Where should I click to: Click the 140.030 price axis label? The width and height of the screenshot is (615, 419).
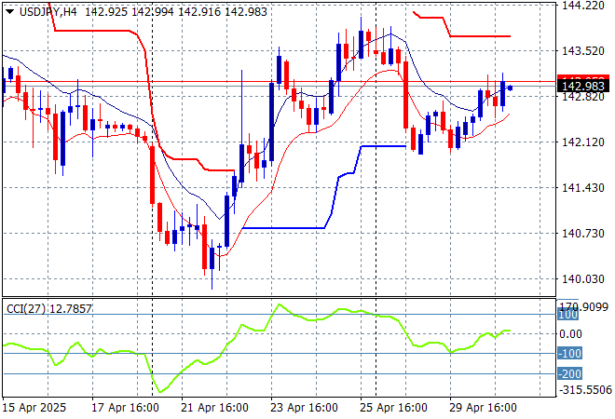[x=582, y=279]
